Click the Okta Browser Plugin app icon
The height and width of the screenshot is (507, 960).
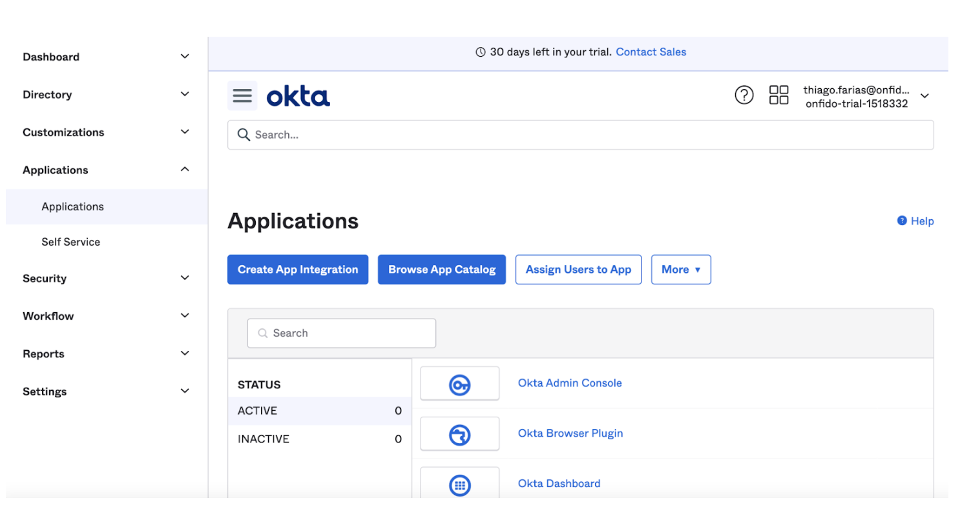coord(459,434)
